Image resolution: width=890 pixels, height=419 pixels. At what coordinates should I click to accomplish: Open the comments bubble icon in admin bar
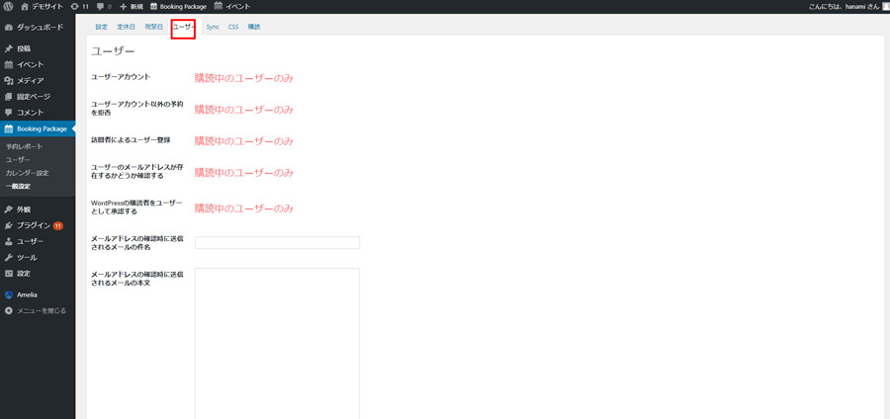pyautogui.click(x=100, y=6)
